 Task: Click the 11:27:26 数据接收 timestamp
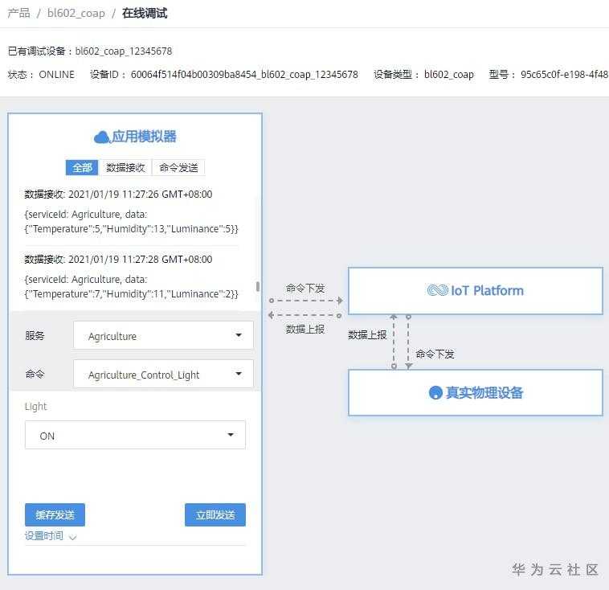pos(118,195)
